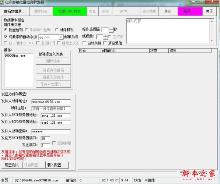The height and width of the screenshot is (184, 220).
Task: Click QQ15104946 contact text in status bar
Action: (36, 180)
